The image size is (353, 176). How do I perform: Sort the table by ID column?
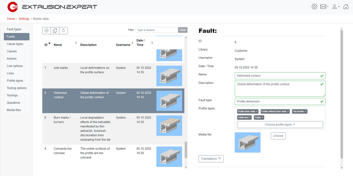pyautogui.click(x=46, y=44)
